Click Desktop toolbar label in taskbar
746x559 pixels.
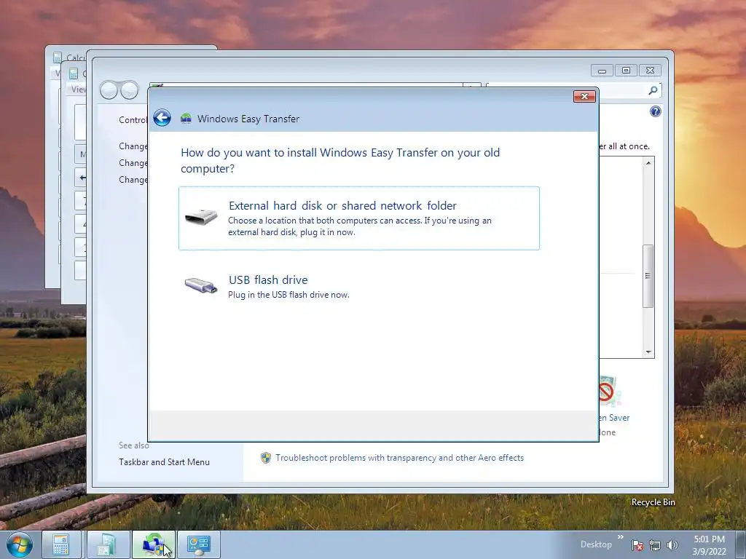(x=596, y=544)
